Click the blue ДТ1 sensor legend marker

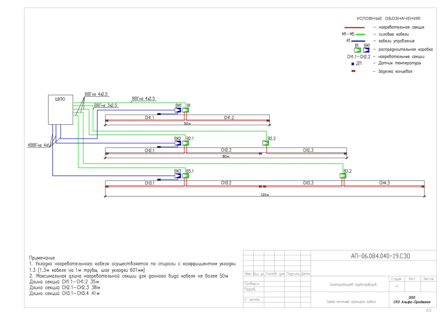[353, 64]
